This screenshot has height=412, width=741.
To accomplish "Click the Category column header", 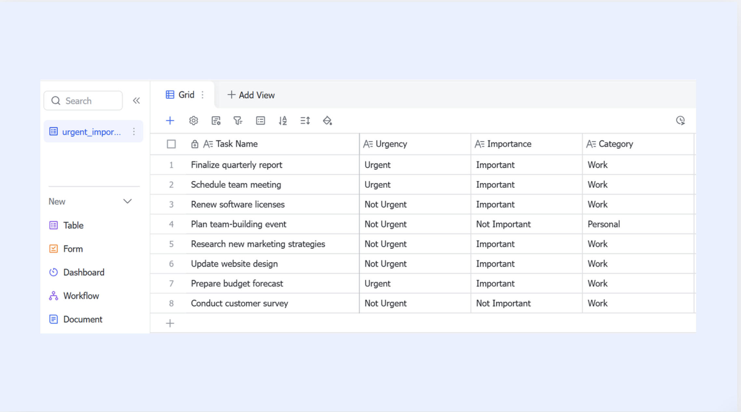I will click(638, 144).
